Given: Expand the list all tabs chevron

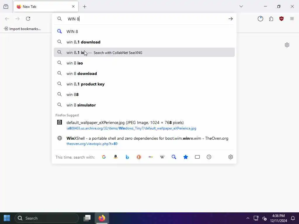Looking at the screenshot, I should [x=241, y=6].
